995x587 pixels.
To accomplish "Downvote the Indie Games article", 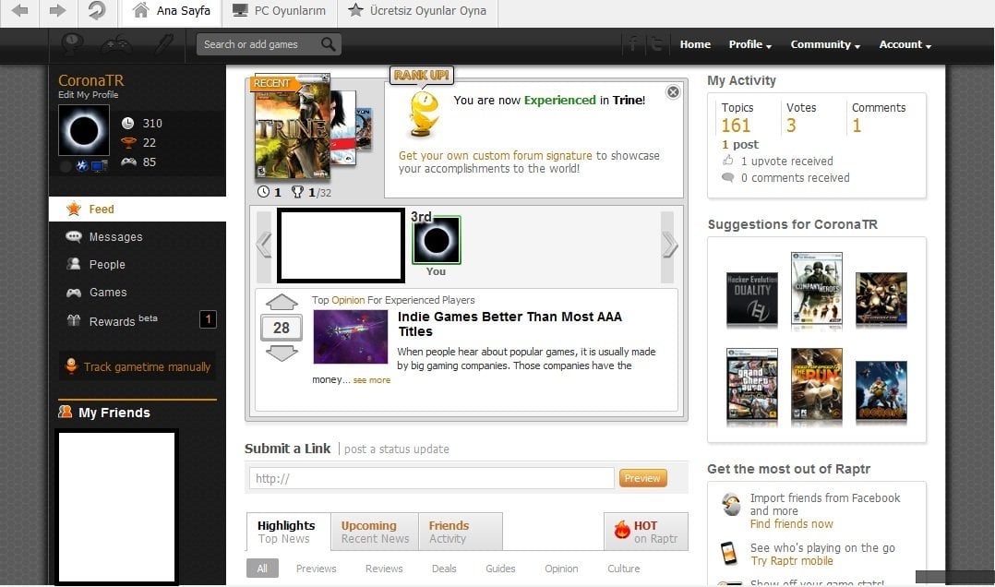I will tap(282, 353).
